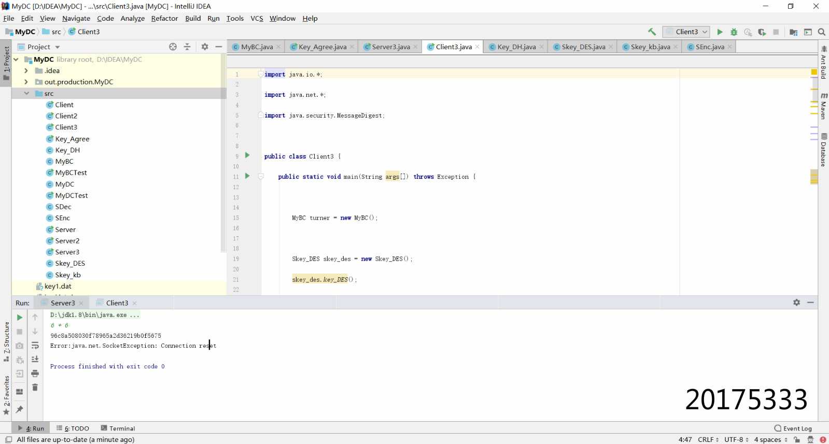Open Run panel settings gear
829x444 pixels.
[x=797, y=303]
